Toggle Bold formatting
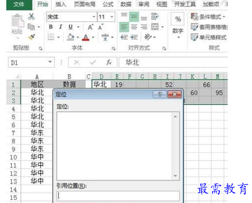Viewport: 252px width, 203px height. click(x=50, y=27)
